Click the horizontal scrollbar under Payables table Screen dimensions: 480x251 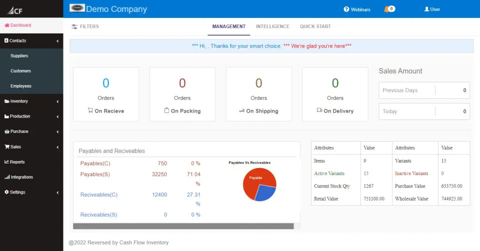(183, 226)
